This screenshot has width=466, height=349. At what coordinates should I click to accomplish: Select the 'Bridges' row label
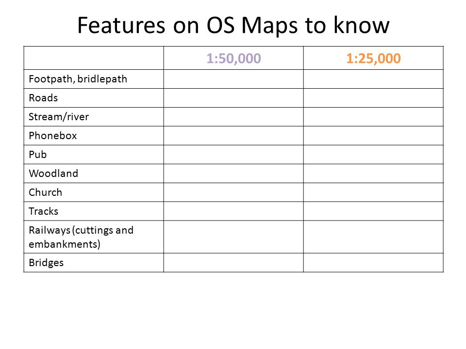point(46,263)
